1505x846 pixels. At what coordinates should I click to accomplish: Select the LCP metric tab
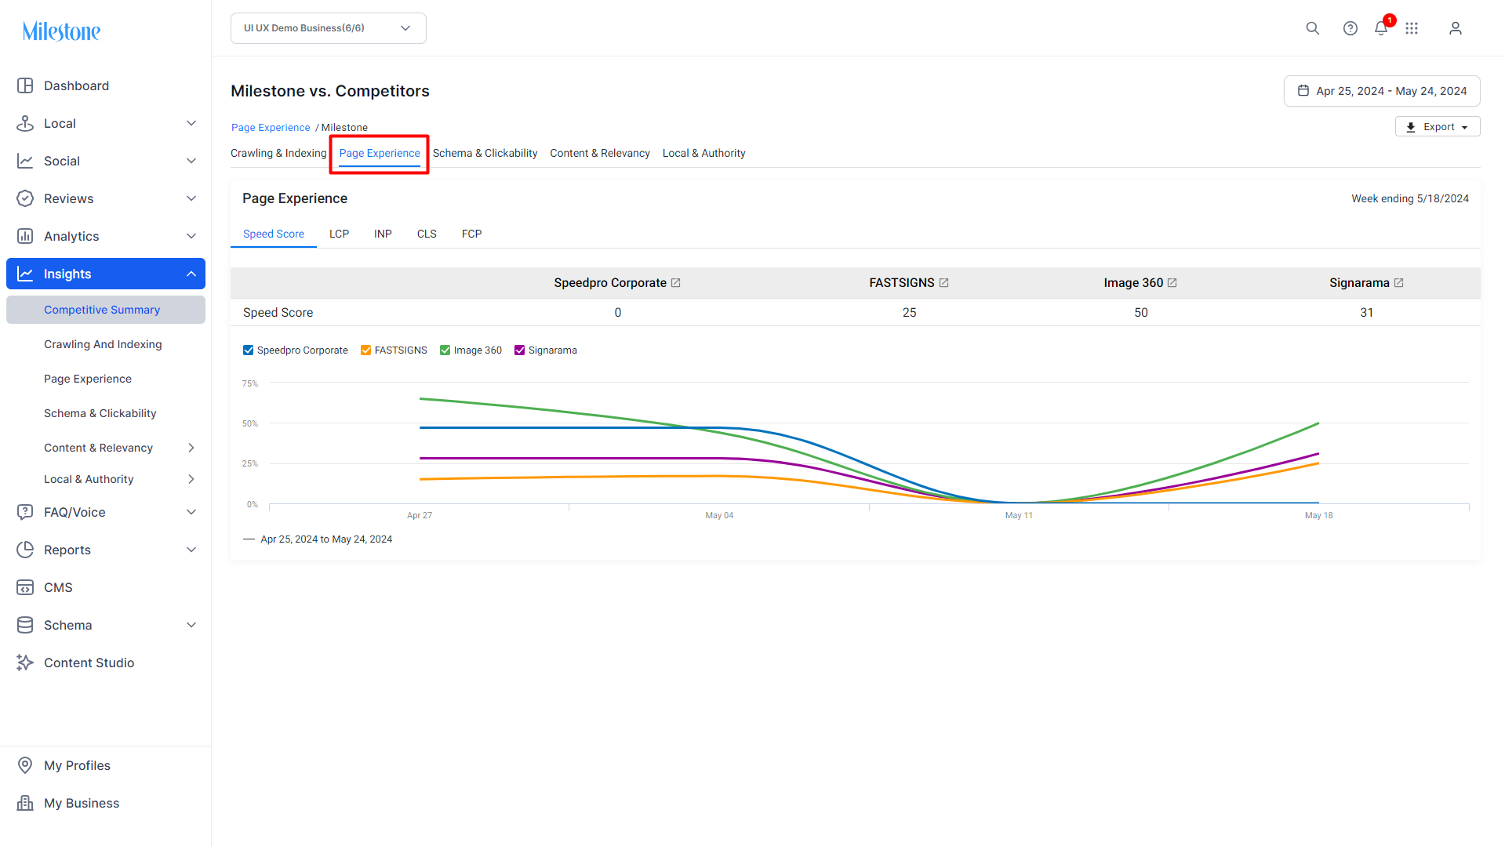click(x=339, y=234)
